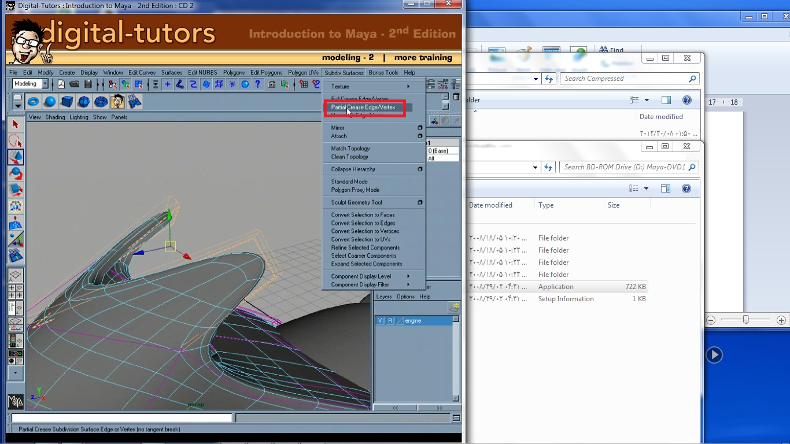Choose Convert Selection to Vertices

(365, 231)
